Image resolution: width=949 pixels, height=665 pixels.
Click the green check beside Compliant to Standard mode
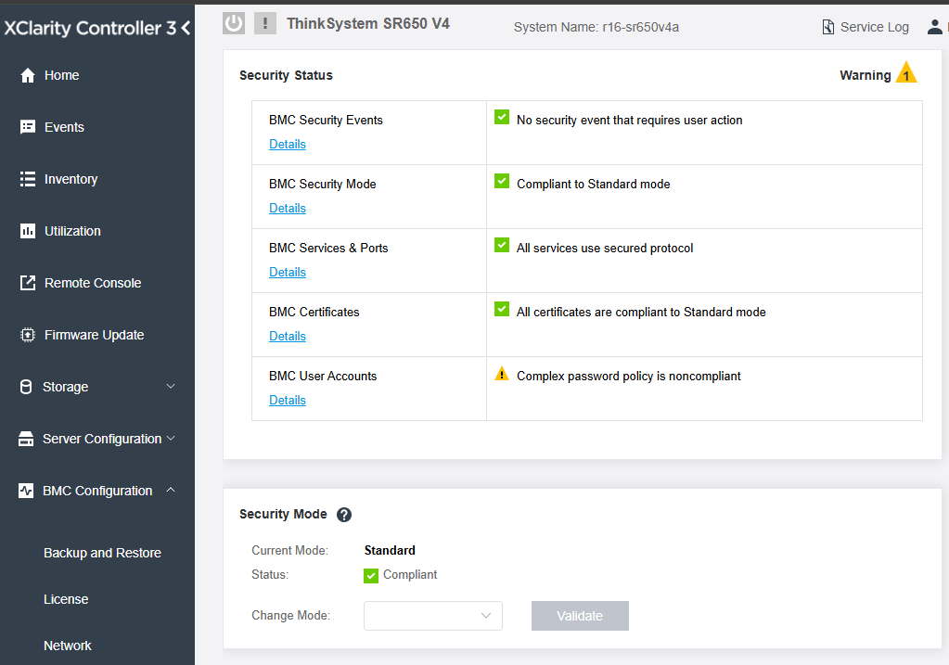502,181
